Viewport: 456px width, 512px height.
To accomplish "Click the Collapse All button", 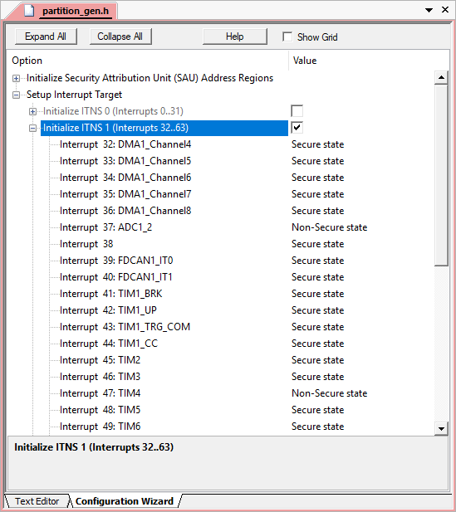I will [x=120, y=37].
